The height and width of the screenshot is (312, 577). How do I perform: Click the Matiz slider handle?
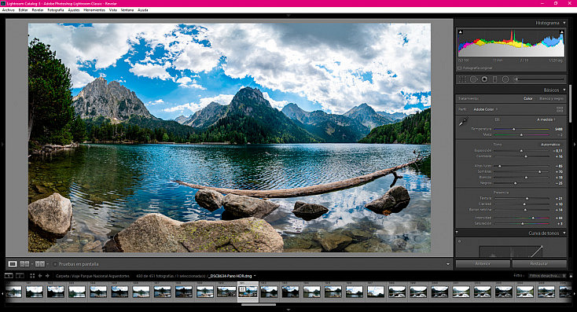coord(521,135)
